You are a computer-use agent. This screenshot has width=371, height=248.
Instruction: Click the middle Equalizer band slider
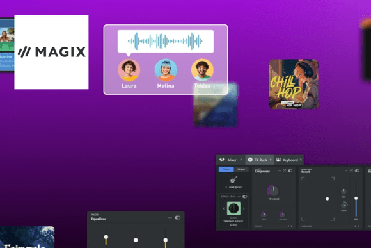point(136,240)
